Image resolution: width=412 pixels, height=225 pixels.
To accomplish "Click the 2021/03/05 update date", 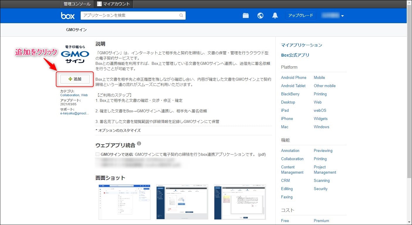I will coord(68,104).
